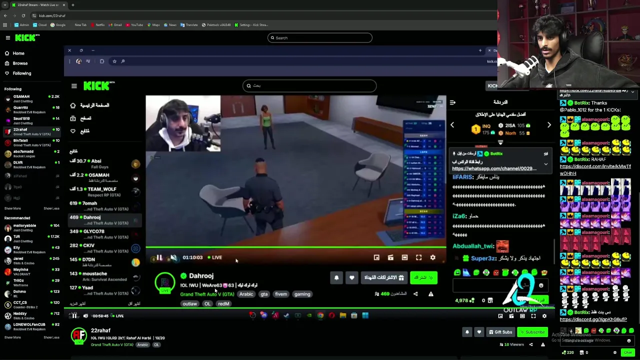Expand Recommended list with Show More
The height and width of the screenshot is (360, 640).
(x=12, y=337)
